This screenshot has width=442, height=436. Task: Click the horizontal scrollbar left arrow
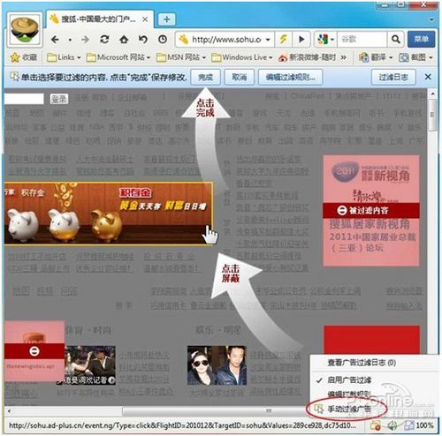tap(9, 411)
